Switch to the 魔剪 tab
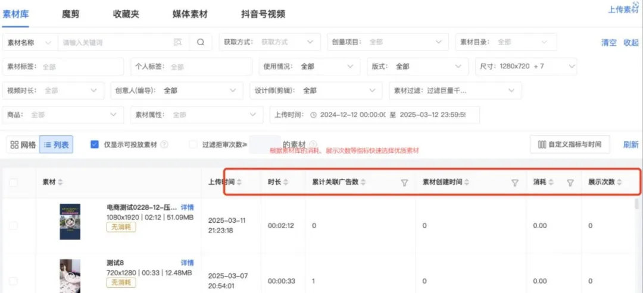 [70, 14]
